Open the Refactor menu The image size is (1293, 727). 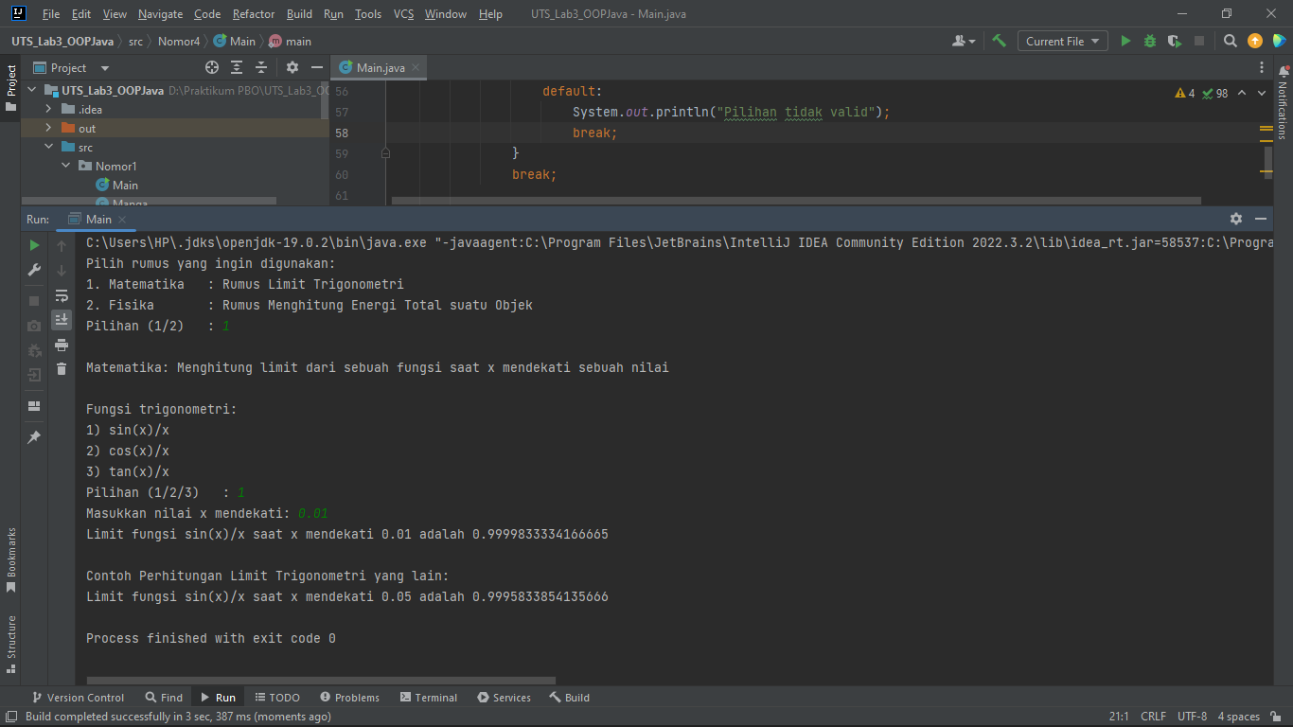tap(253, 14)
